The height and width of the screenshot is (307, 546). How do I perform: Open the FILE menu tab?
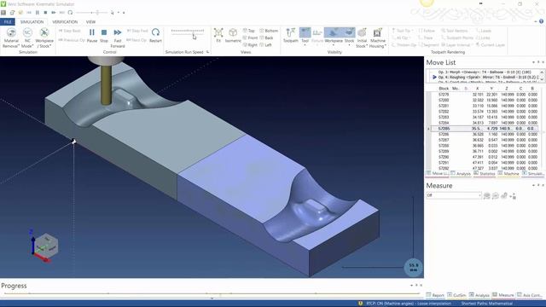pyautogui.click(x=8, y=22)
